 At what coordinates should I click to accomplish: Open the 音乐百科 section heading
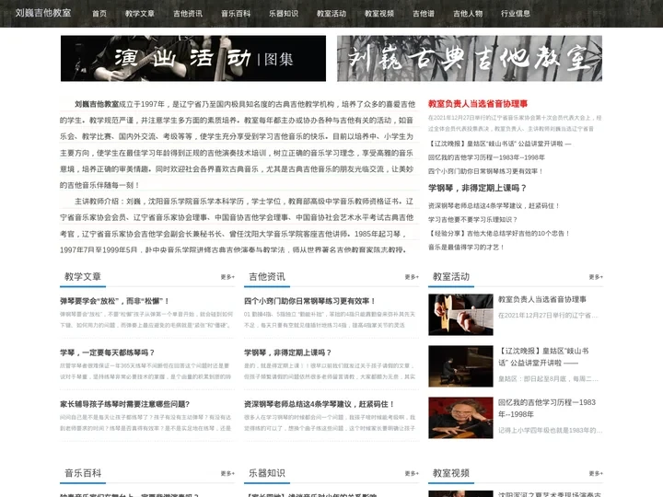click(x=83, y=473)
